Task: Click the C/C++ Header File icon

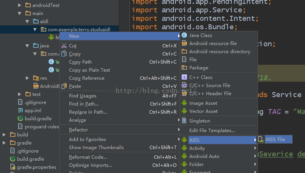Action: click(184, 93)
